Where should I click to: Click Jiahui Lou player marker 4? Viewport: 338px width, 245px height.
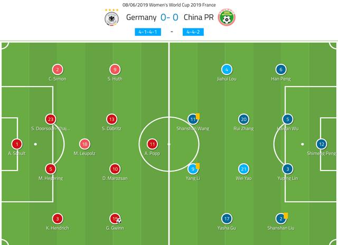tap(227, 69)
